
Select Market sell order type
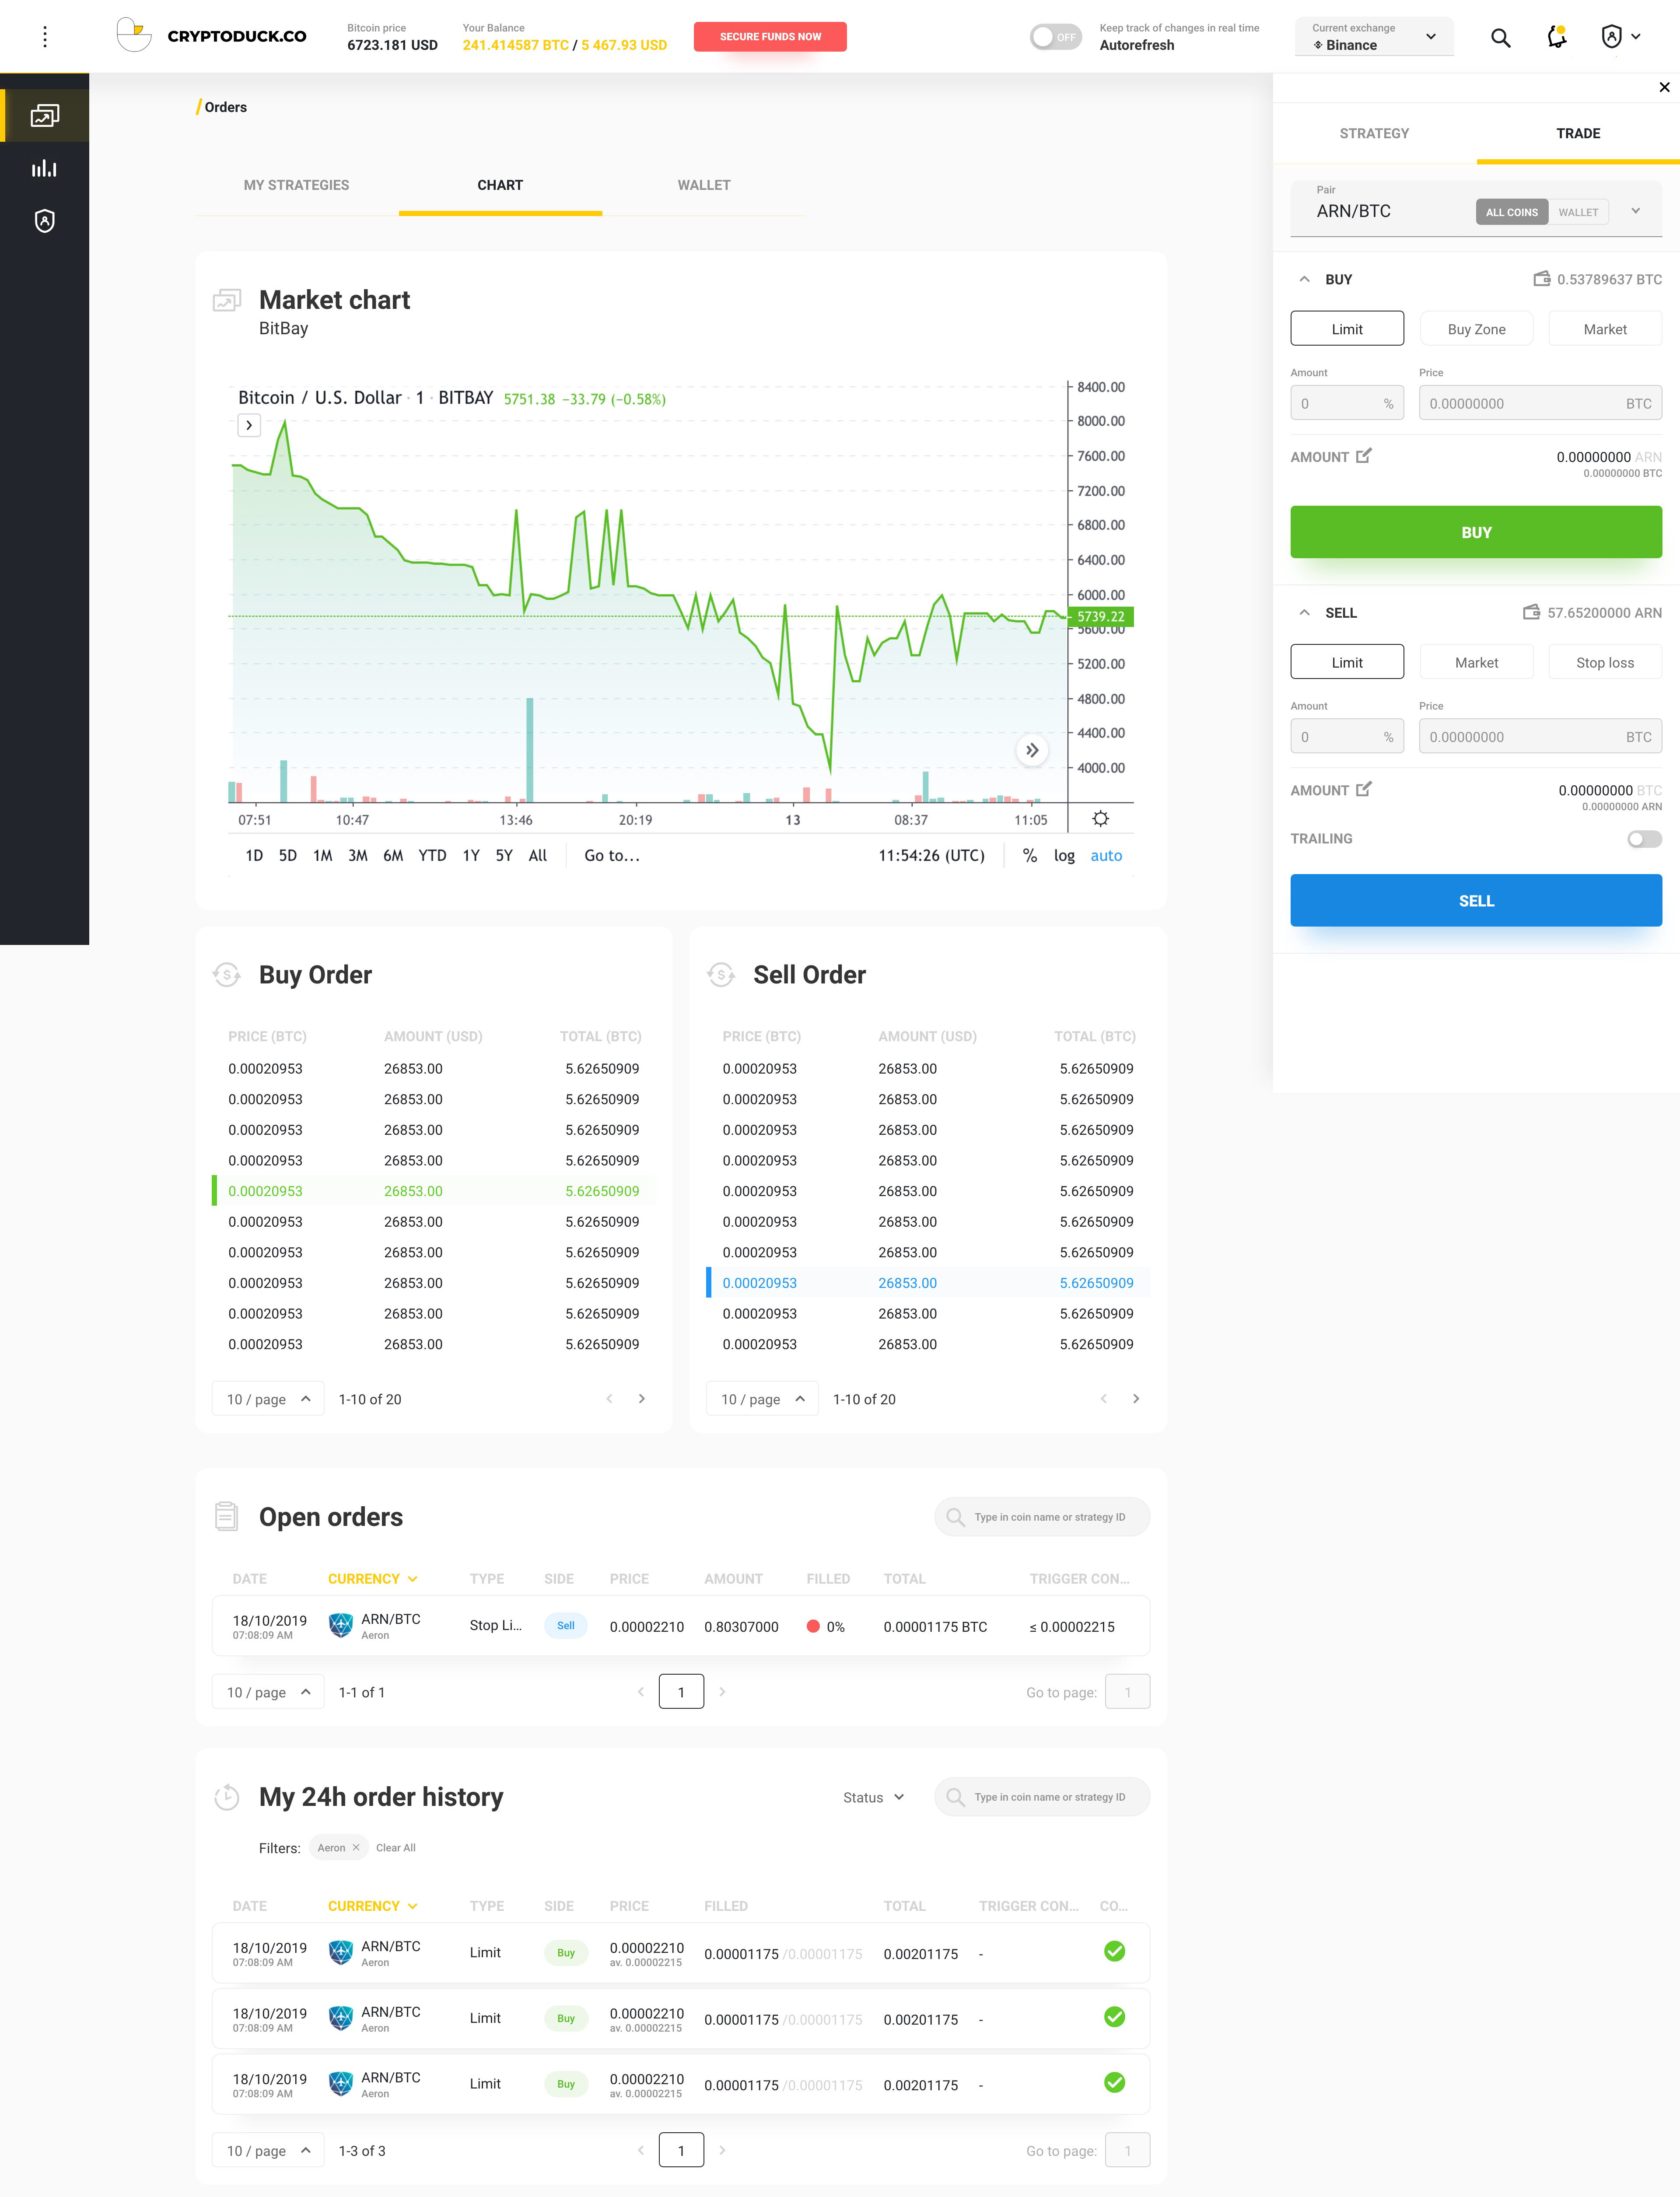pyautogui.click(x=1476, y=662)
